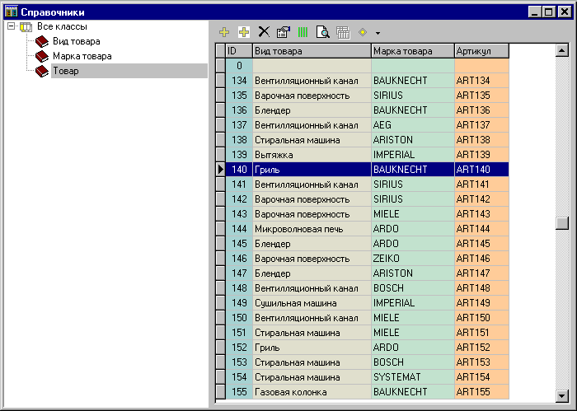Click the first yellow plus add-record icon
Image resolution: width=577 pixels, height=411 pixels.
point(224,32)
